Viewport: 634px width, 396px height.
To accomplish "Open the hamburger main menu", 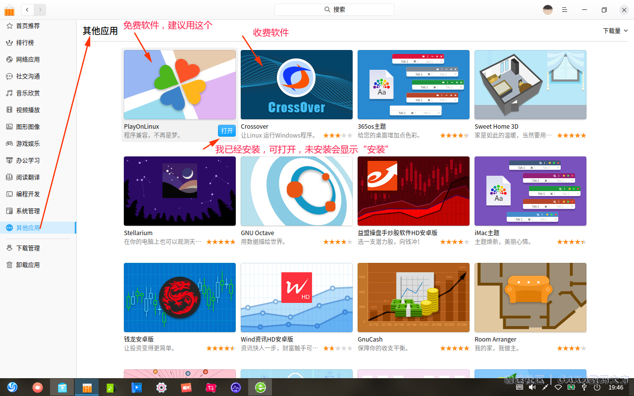I will click(565, 10).
